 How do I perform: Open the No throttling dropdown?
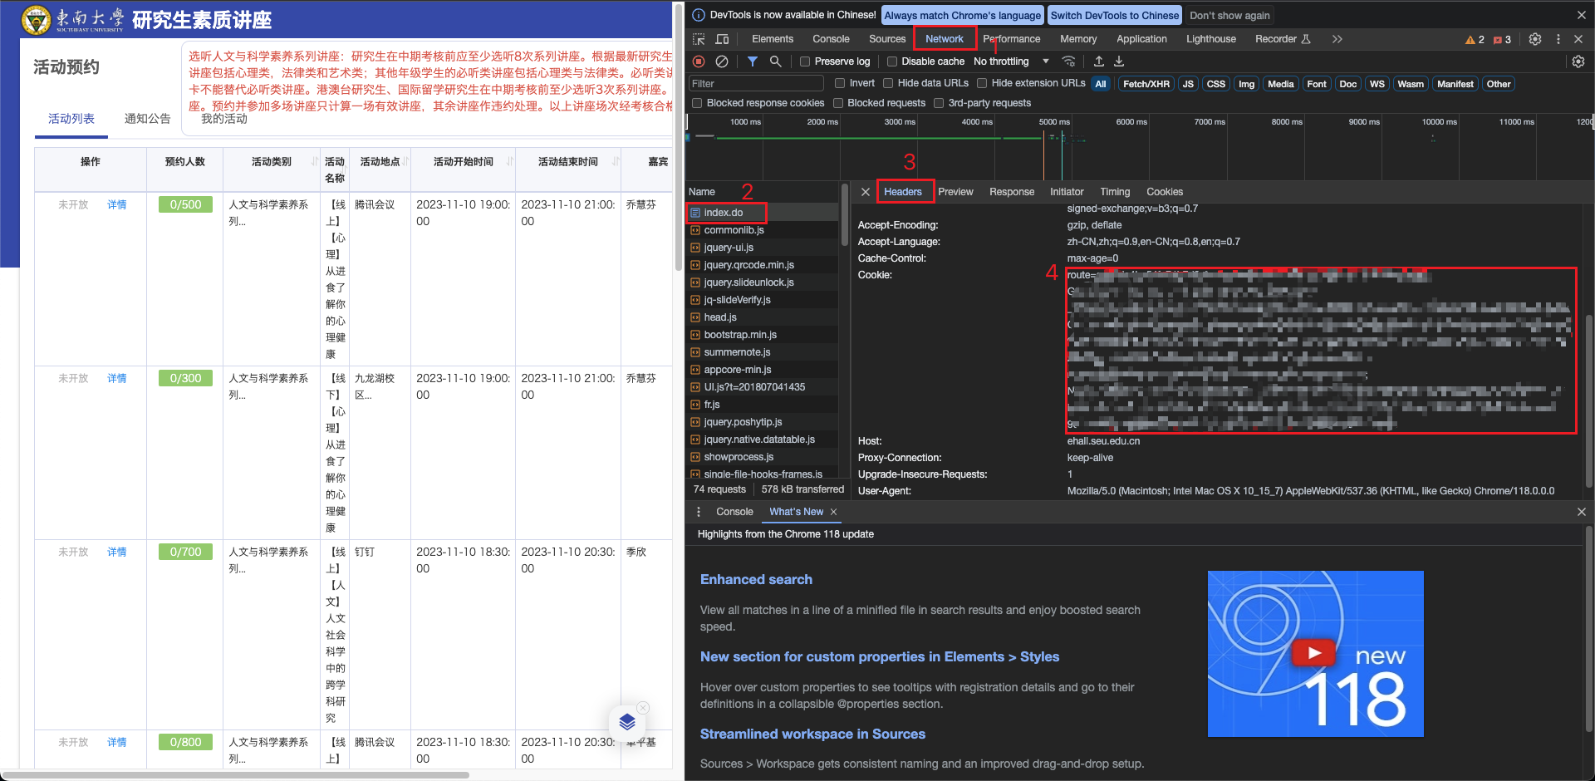(1011, 61)
